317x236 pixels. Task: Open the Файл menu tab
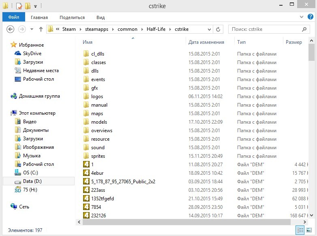point(13,17)
